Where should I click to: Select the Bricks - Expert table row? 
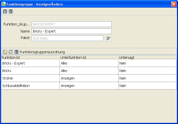(30, 63)
